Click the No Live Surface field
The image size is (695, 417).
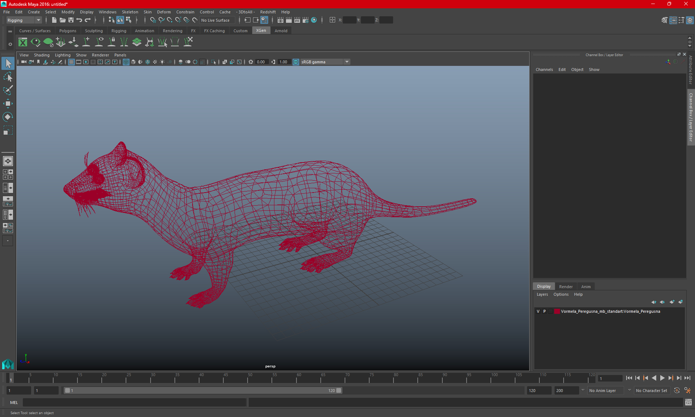217,20
